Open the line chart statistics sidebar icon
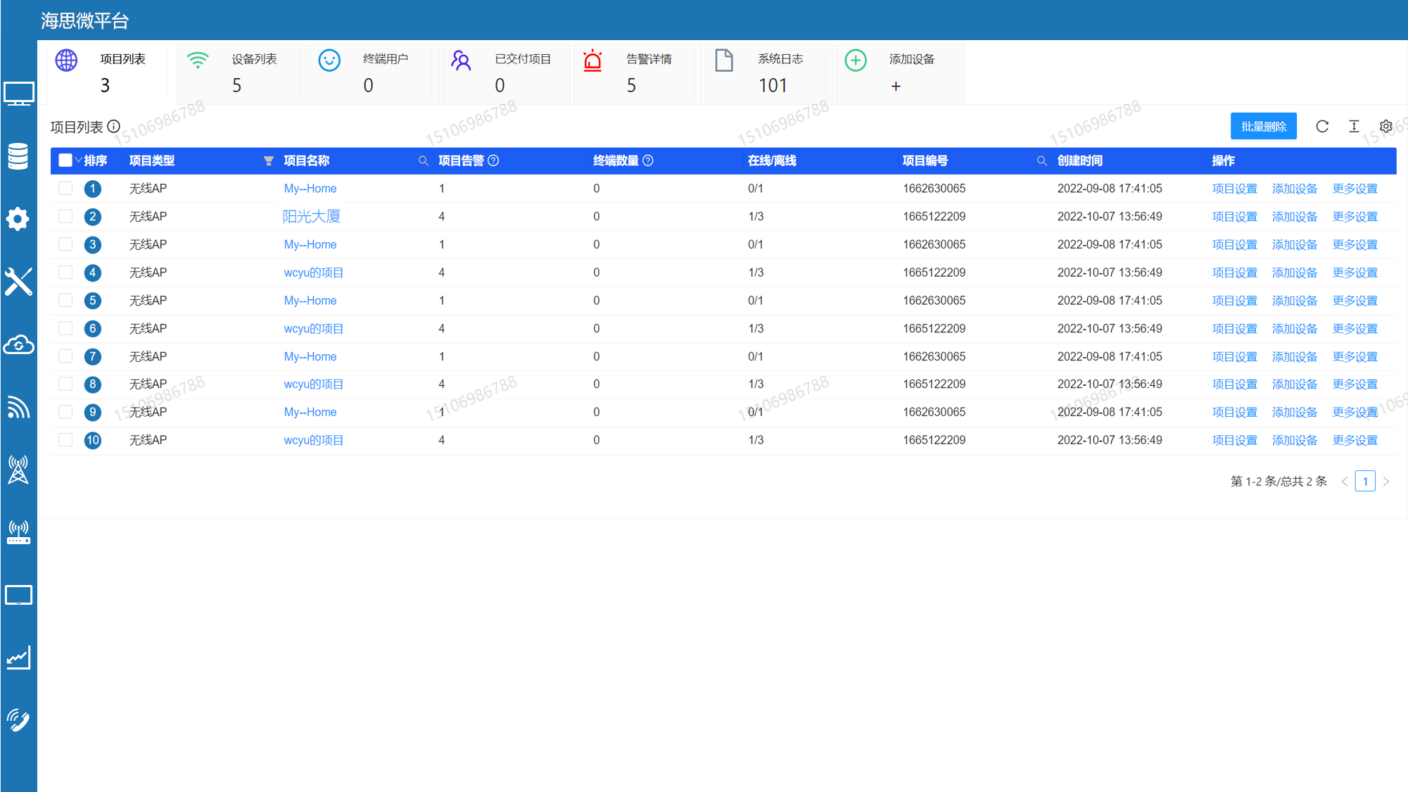The height and width of the screenshot is (792, 1408). coord(18,658)
